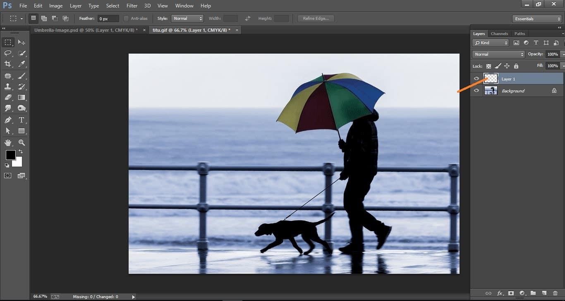Image resolution: width=565 pixels, height=301 pixels.
Task: Select the Lasso tool
Action: point(8,53)
